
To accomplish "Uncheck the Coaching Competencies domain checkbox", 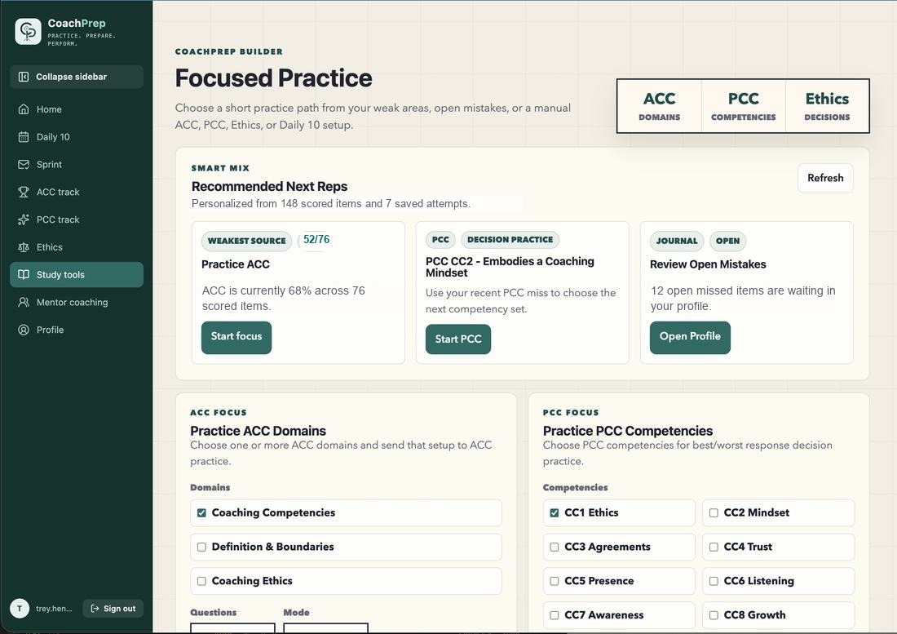I will pyautogui.click(x=201, y=512).
